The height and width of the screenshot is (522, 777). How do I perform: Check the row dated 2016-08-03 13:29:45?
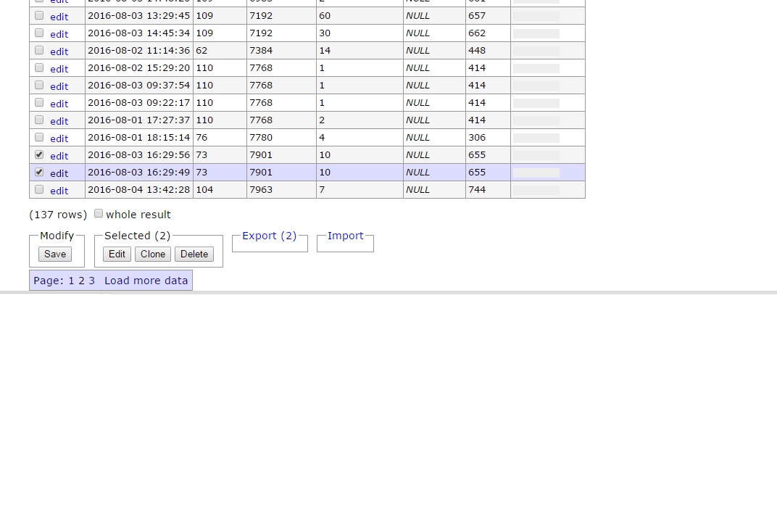click(x=39, y=15)
